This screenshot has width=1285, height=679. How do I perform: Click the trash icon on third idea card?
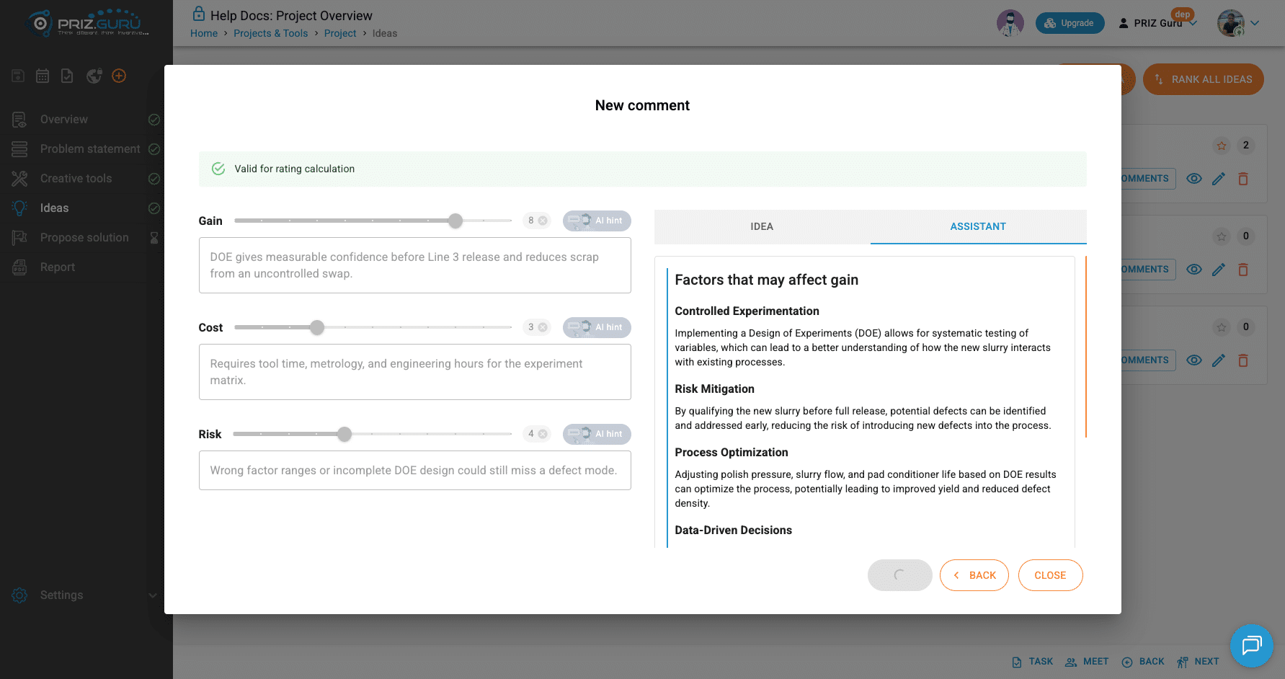point(1243,360)
